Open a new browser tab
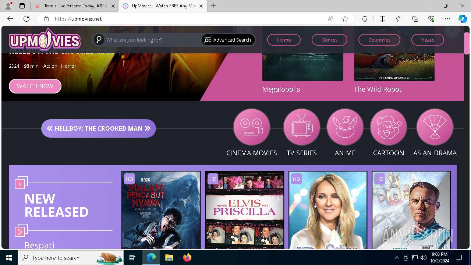471x265 pixels. 213,6
